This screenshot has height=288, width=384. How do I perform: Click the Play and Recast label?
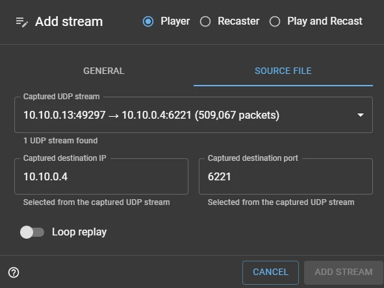[325, 21]
